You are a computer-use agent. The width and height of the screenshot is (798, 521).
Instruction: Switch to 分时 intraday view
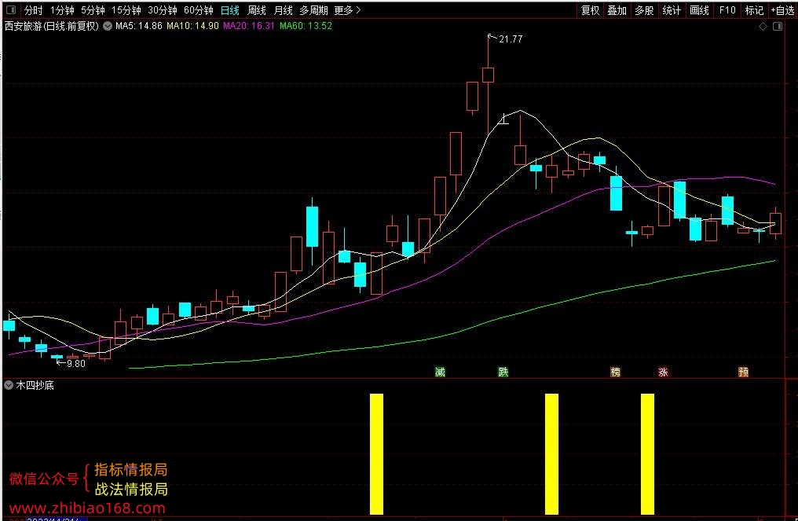click(34, 10)
